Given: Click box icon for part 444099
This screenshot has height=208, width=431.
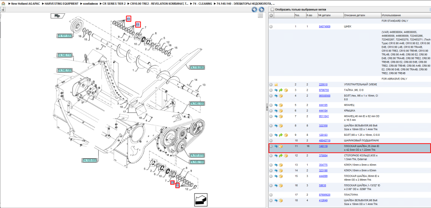Looking at the screenshot, I should [281, 176].
